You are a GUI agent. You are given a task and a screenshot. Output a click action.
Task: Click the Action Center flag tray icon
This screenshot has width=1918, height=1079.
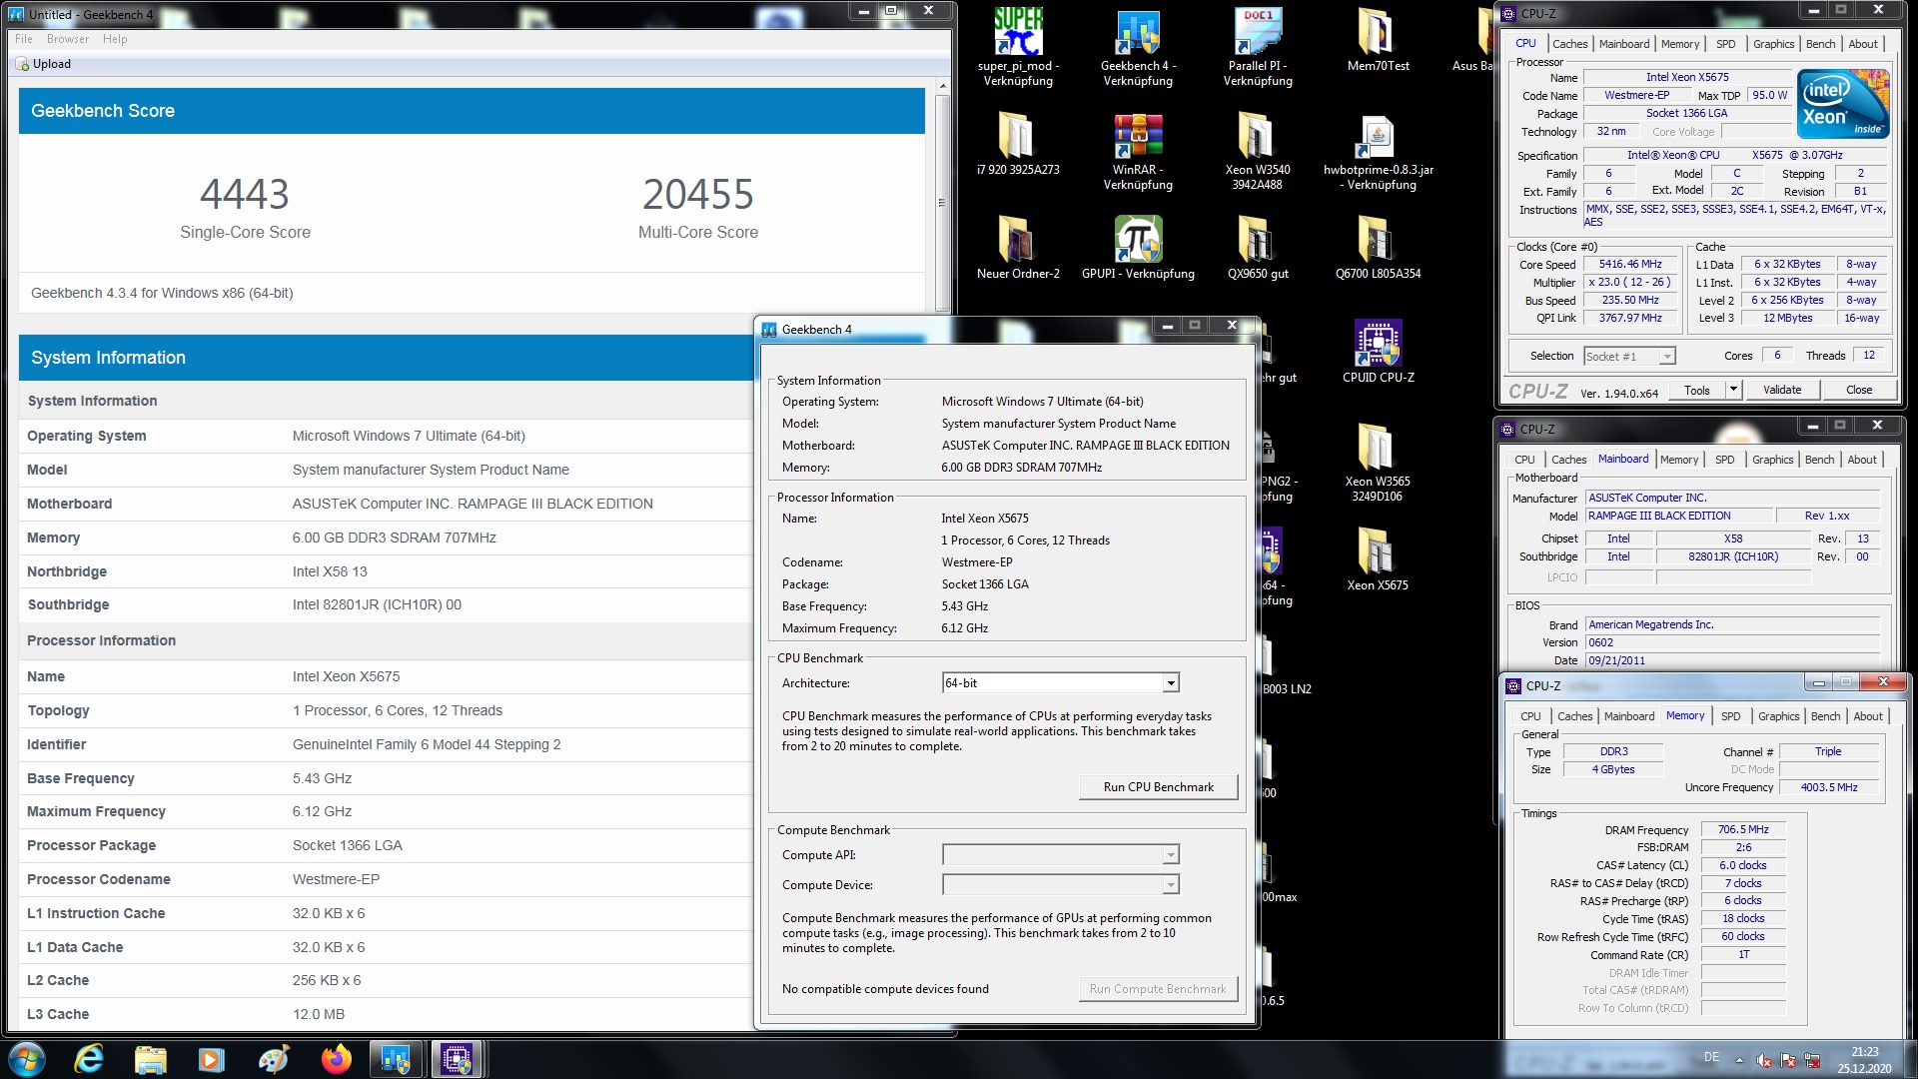coord(1788,1060)
